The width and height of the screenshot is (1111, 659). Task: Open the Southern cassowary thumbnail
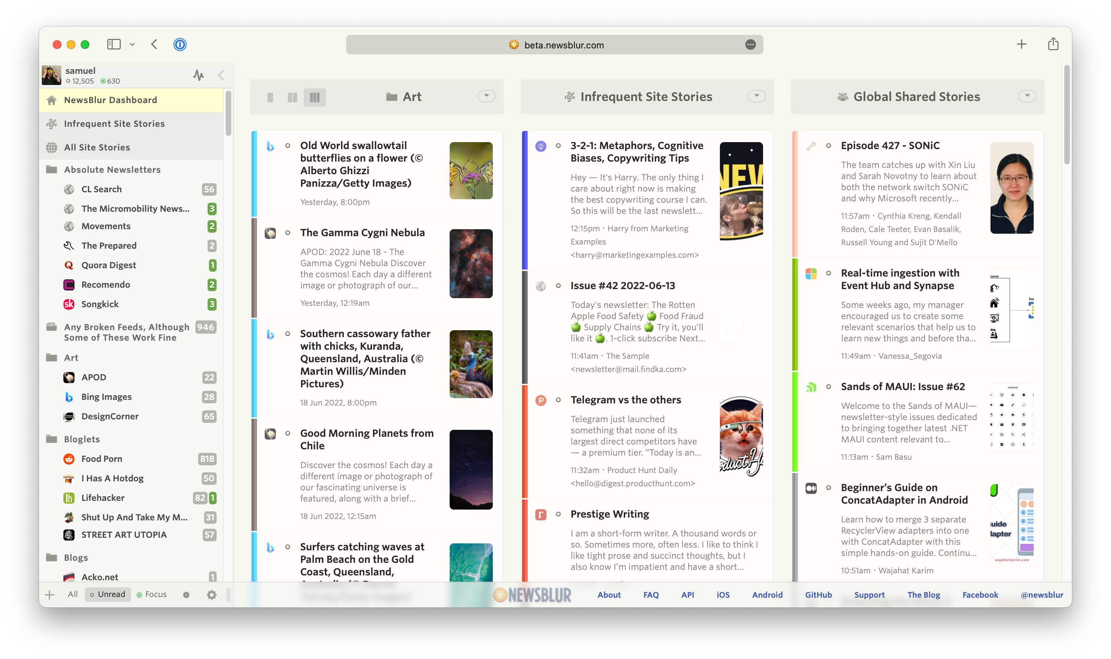[471, 364]
